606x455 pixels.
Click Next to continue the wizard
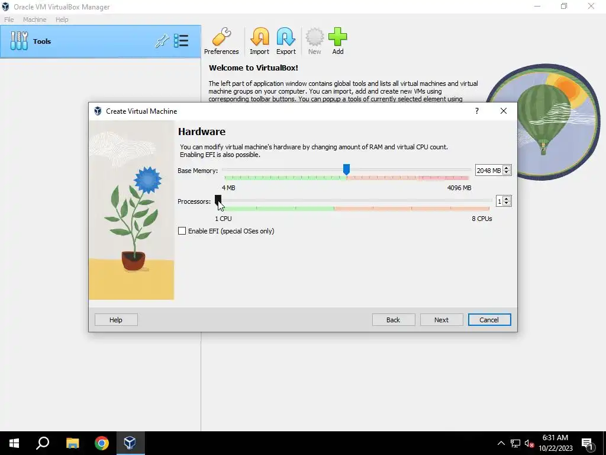click(441, 320)
